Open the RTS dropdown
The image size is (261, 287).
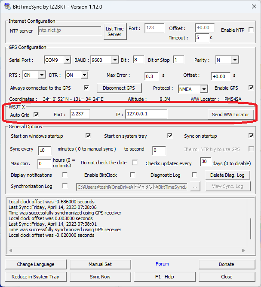[42, 75]
